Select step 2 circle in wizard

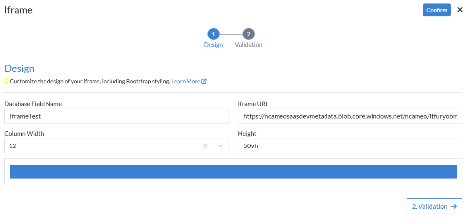click(249, 34)
